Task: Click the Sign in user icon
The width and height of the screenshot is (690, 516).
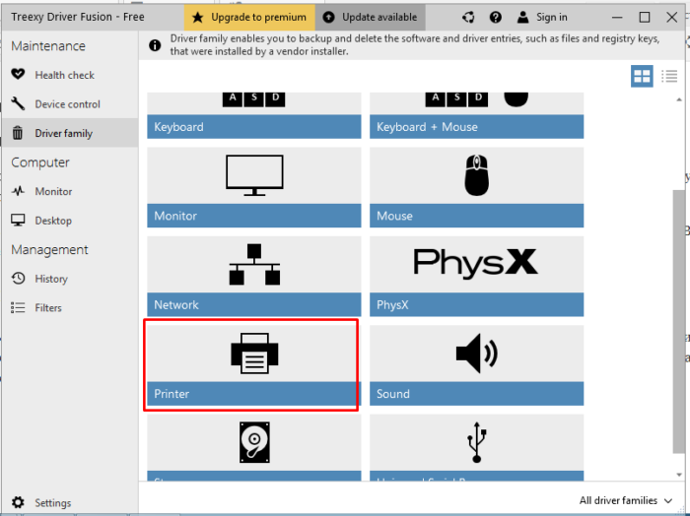Action: pyautogui.click(x=522, y=17)
